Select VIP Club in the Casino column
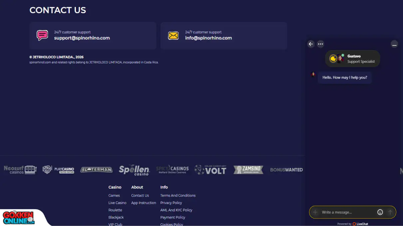Image resolution: width=403 pixels, height=226 pixels. [115, 224]
